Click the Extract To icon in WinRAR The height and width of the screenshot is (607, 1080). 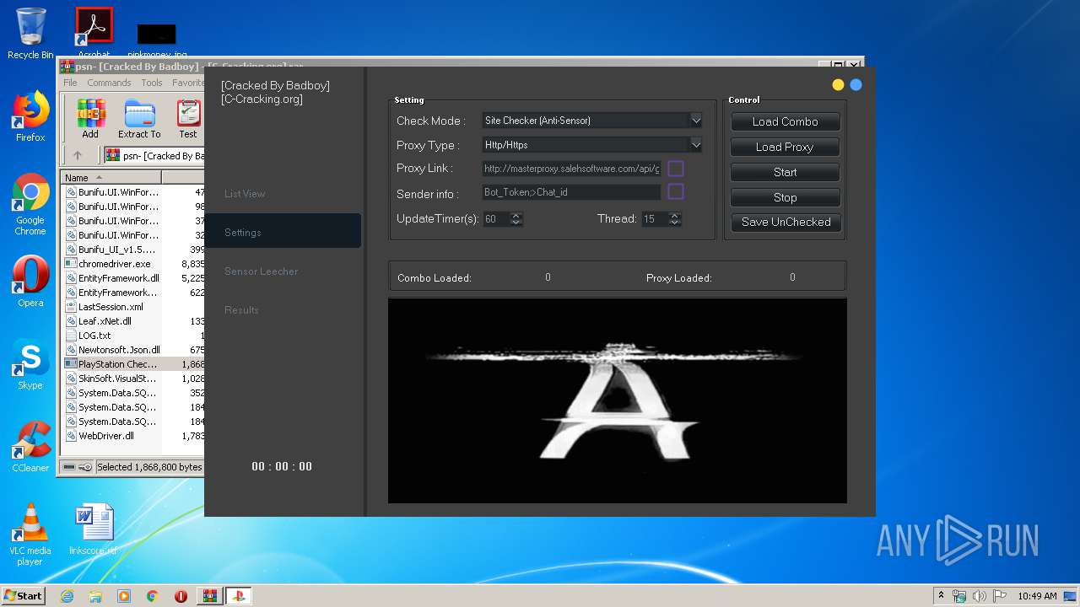coord(139,118)
